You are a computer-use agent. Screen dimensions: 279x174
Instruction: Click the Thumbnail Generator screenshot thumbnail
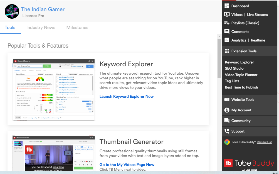click(x=53, y=153)
